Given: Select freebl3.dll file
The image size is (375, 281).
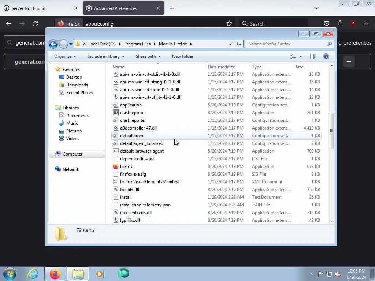Looking at the screenshot, I should click(x=129, y=190).
